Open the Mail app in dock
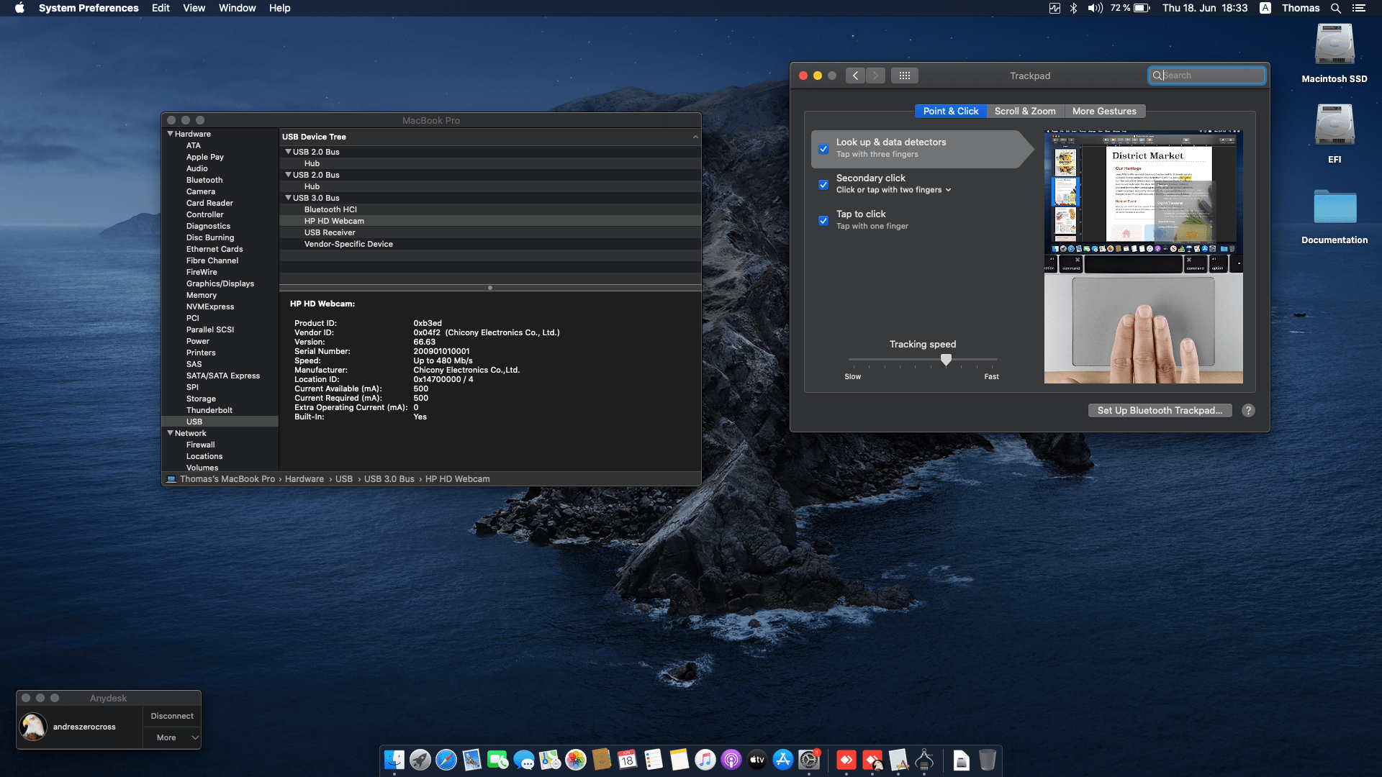The height and width of the screenshot is (777, 1382). click(472, 760)
